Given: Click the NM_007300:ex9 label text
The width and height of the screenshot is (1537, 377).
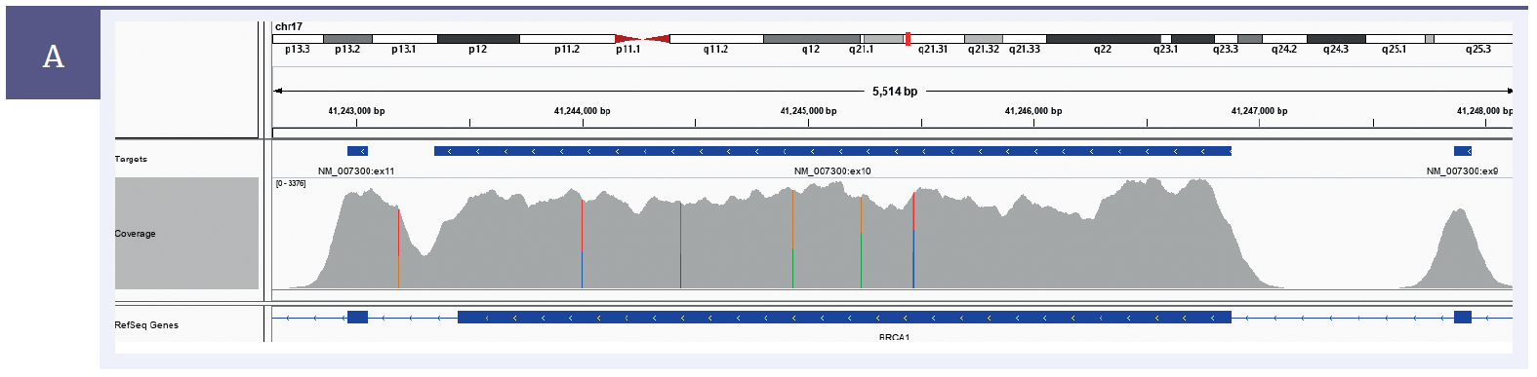Looking at the screenshot, I should 1462,171.
